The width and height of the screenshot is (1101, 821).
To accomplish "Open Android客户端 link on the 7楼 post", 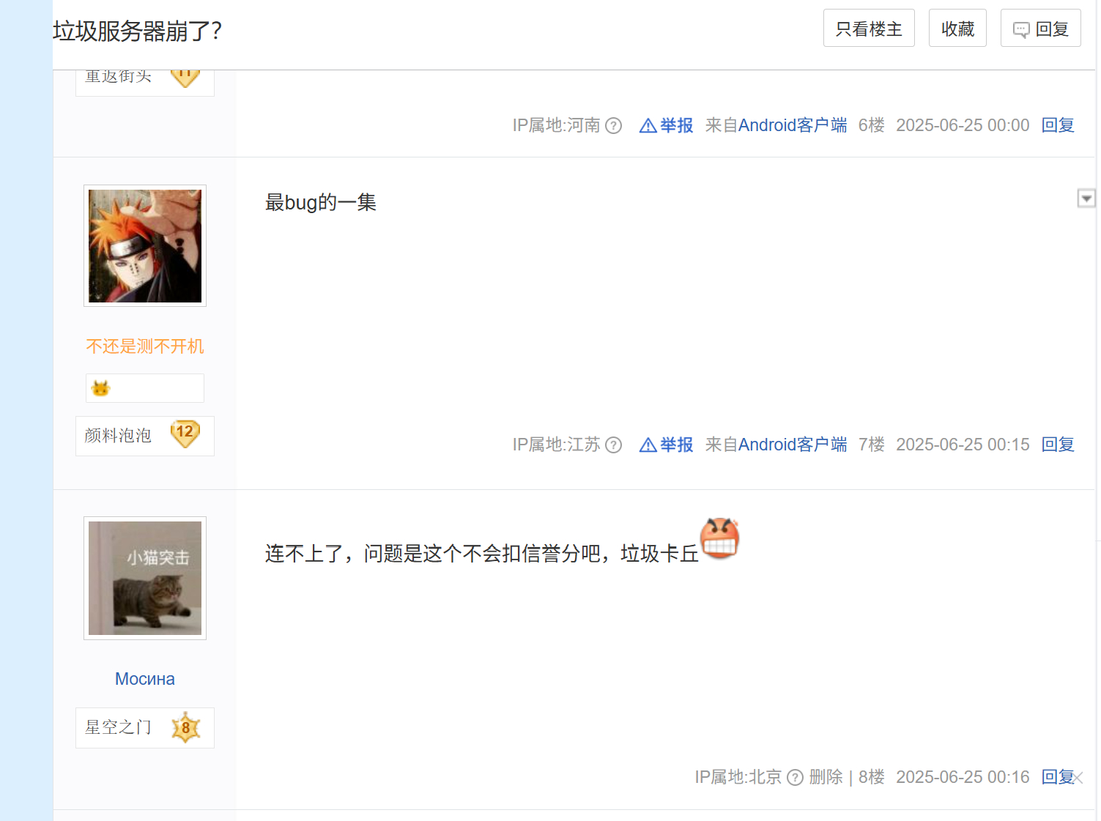I will point(793,445).
